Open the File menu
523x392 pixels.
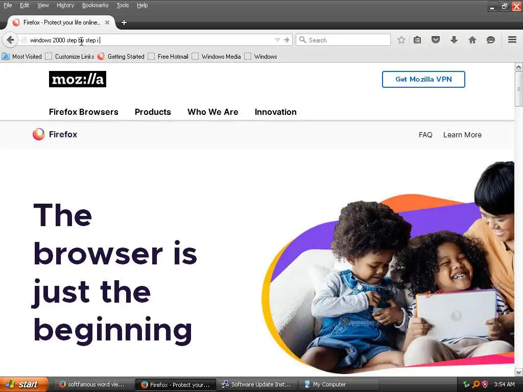point(8,5)
